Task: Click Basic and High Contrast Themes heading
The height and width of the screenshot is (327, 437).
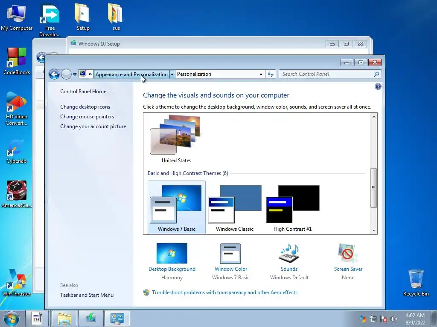Action: click(188, 173)
